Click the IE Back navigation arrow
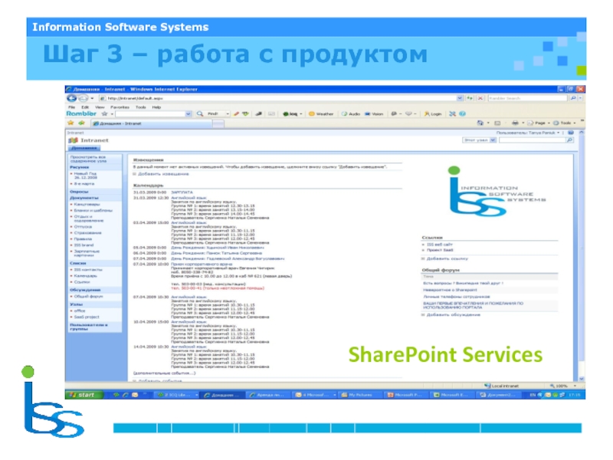This screenshot has width=613, height=460. click(x=71, y=98)
